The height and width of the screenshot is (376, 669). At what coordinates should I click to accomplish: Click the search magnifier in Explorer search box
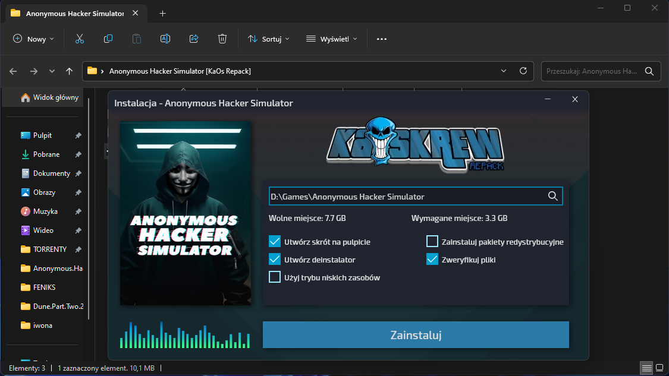(x=649, y=71)
